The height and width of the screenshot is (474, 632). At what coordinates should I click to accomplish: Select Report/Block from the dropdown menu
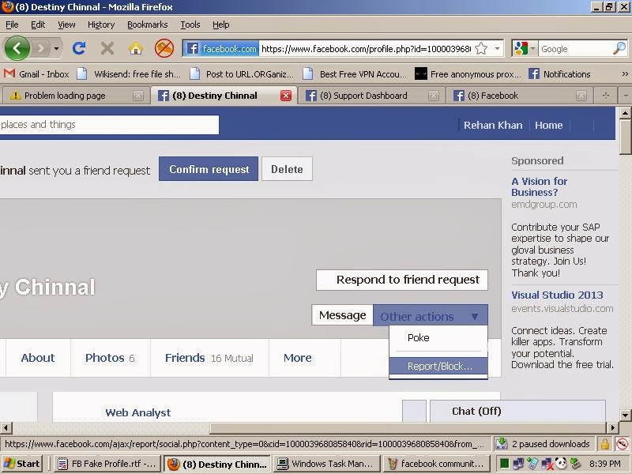[438, 366]
